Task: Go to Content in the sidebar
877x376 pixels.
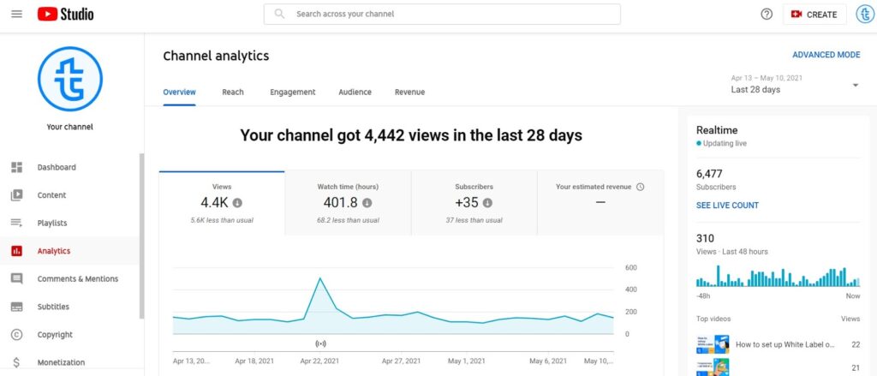Action: (51, 195)
